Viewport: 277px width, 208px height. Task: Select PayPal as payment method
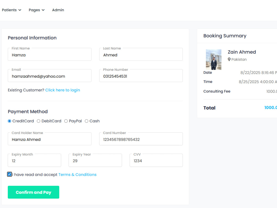66,121
